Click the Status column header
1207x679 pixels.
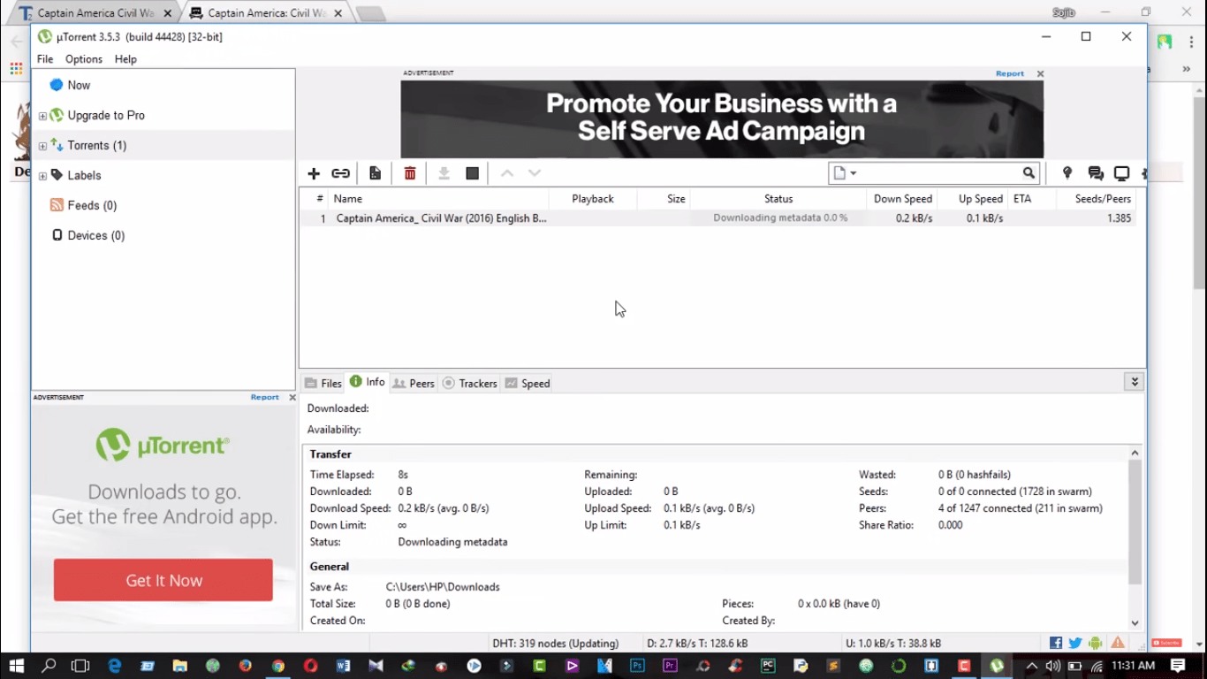pyautogui.click(x=778, y=199)
